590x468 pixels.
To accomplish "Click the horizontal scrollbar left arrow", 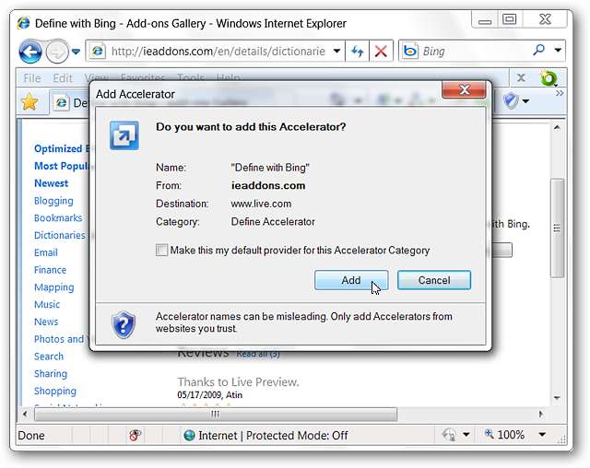I will [x=25, y=415].
